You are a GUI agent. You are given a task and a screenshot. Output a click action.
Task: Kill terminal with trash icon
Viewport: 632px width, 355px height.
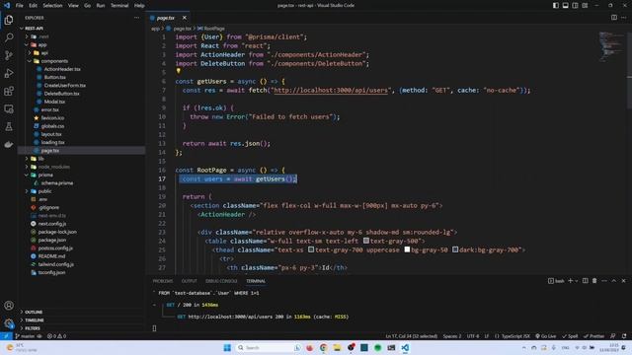point(594,280)
